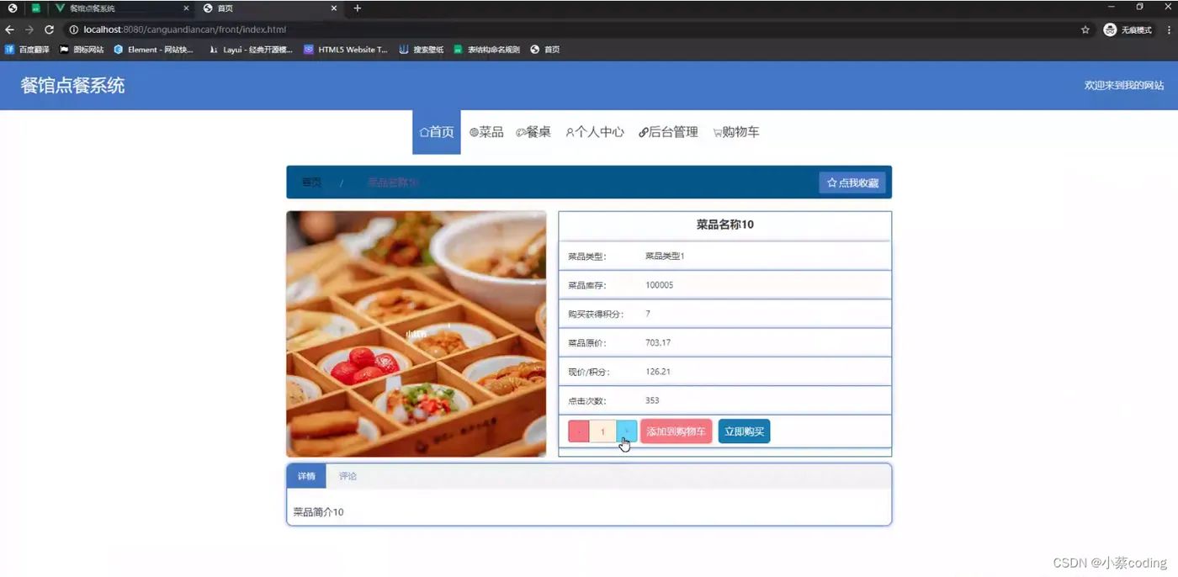Viewport: 1178px width, 577px height.
Task: Open the 购物车 cart page
Action: pyautogui.click(x=736, y=132)
